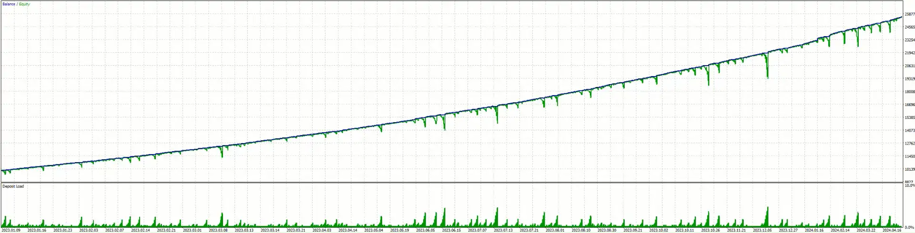This screenshot has width=915, height=233.
Task: Click the 10.0% deposit load axis label
Action: point(909,185)
